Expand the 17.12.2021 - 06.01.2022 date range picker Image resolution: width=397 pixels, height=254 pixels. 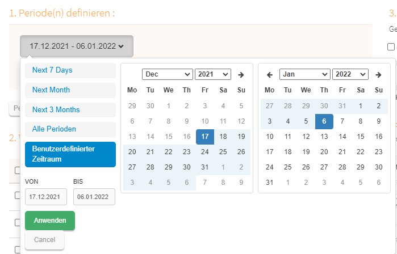[77, 46]
